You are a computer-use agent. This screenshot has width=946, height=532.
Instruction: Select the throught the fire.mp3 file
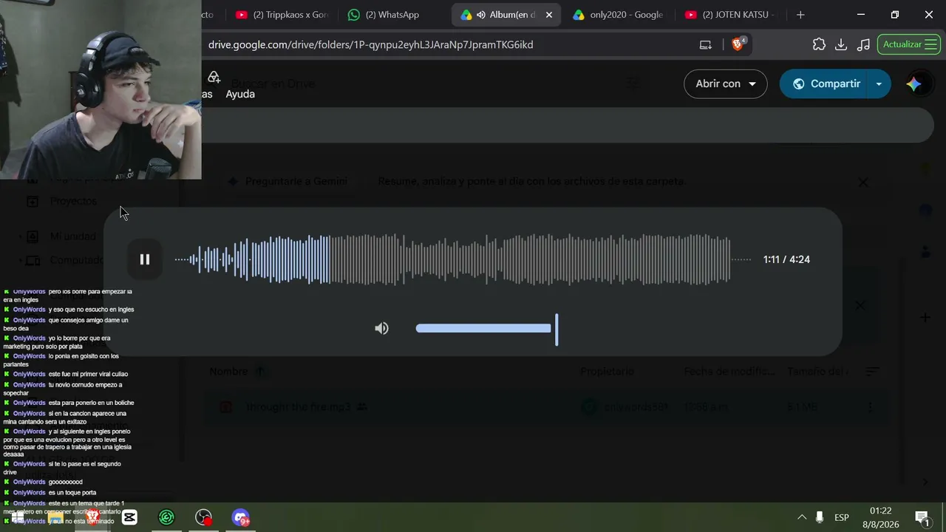click(547, 407)
